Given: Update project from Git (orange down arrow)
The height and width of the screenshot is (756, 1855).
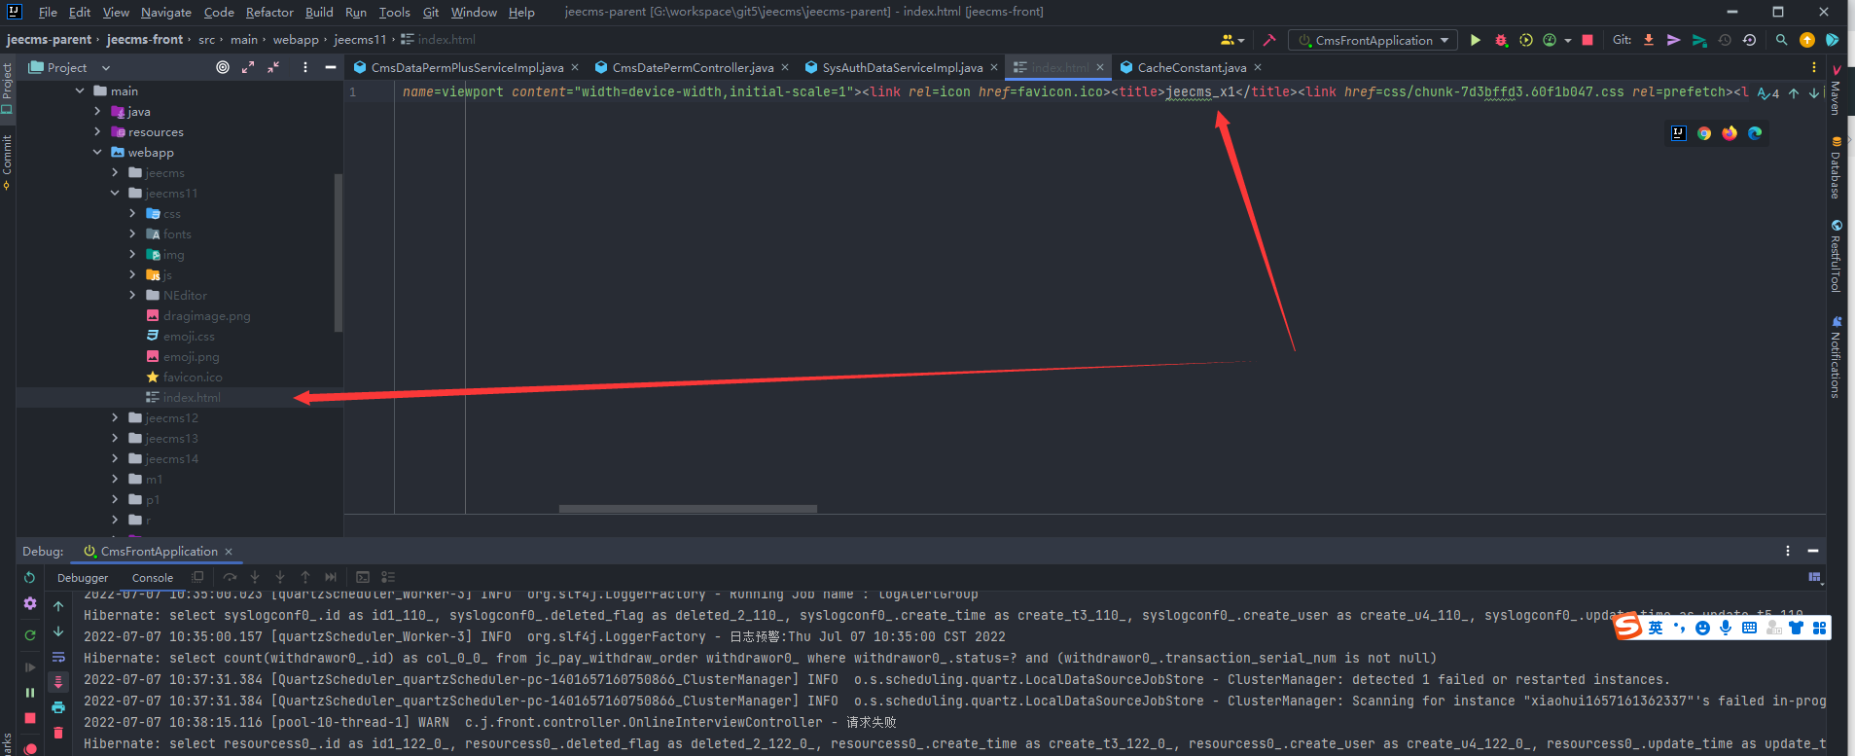Looking at the screenshot, I should tap(1649, 40).
